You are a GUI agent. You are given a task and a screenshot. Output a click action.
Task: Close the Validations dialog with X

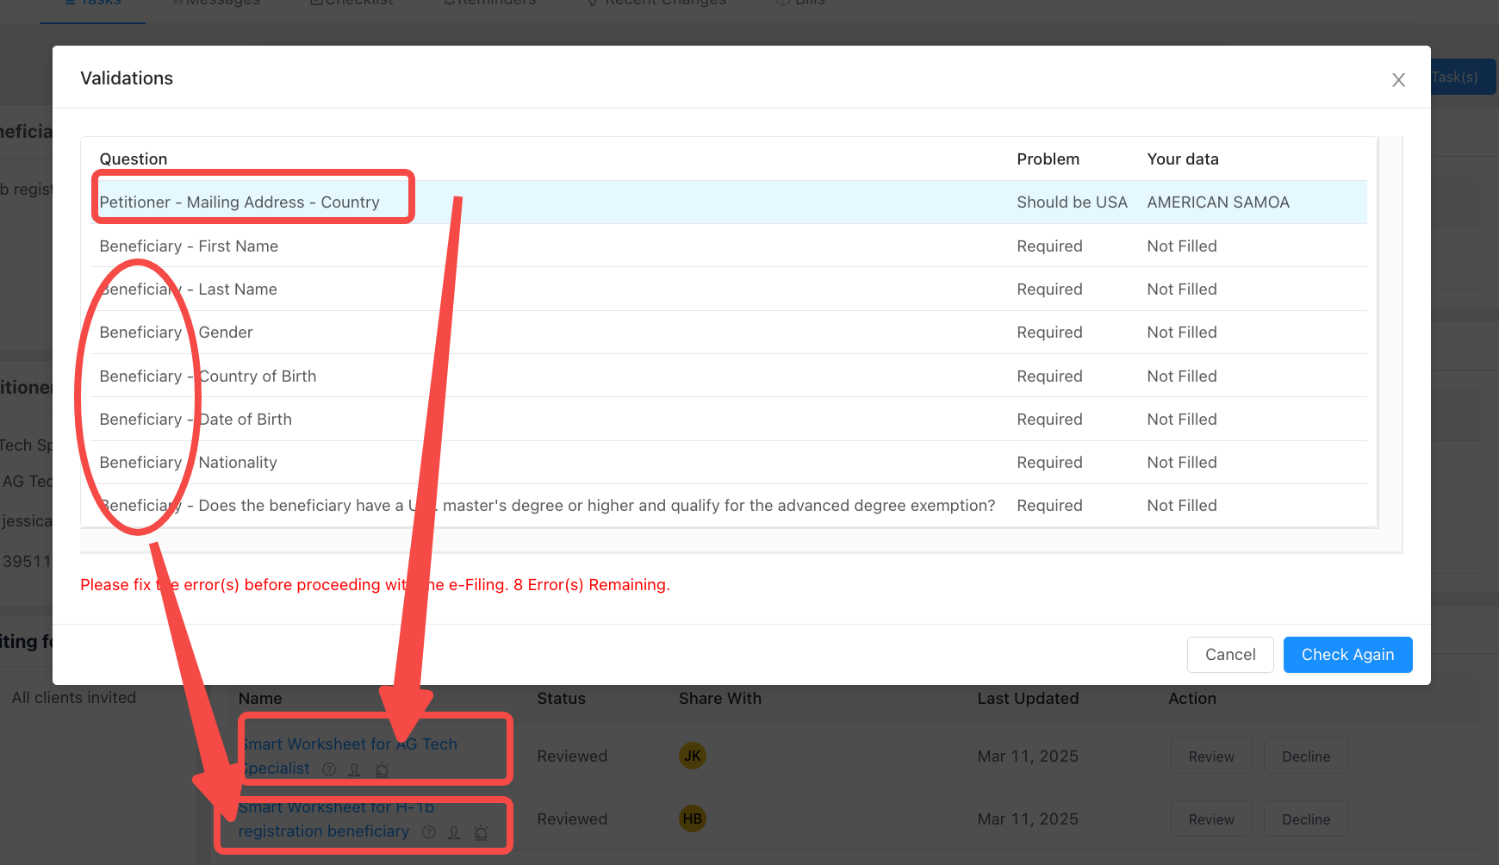(x=1398, y=80)
